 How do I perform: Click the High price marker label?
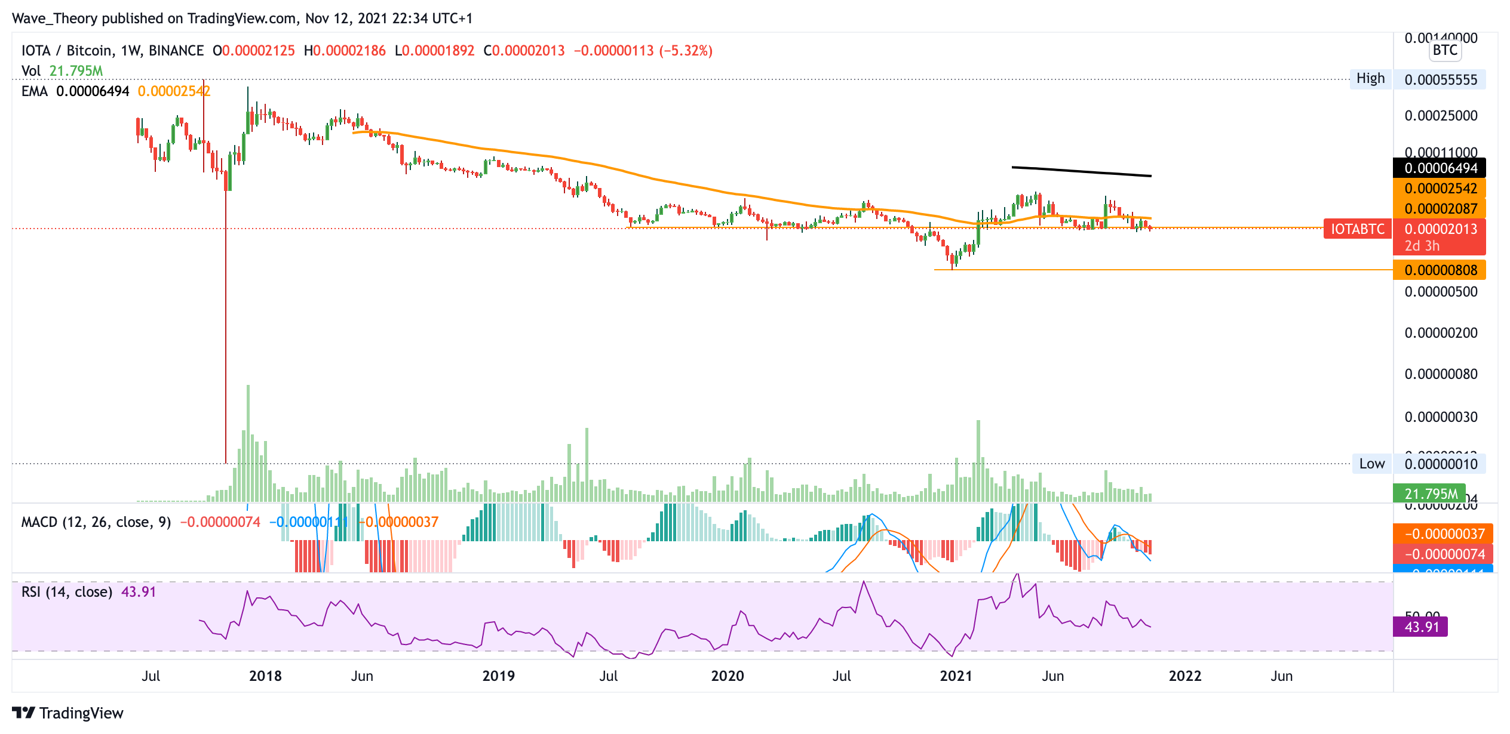click(1370, 79)
